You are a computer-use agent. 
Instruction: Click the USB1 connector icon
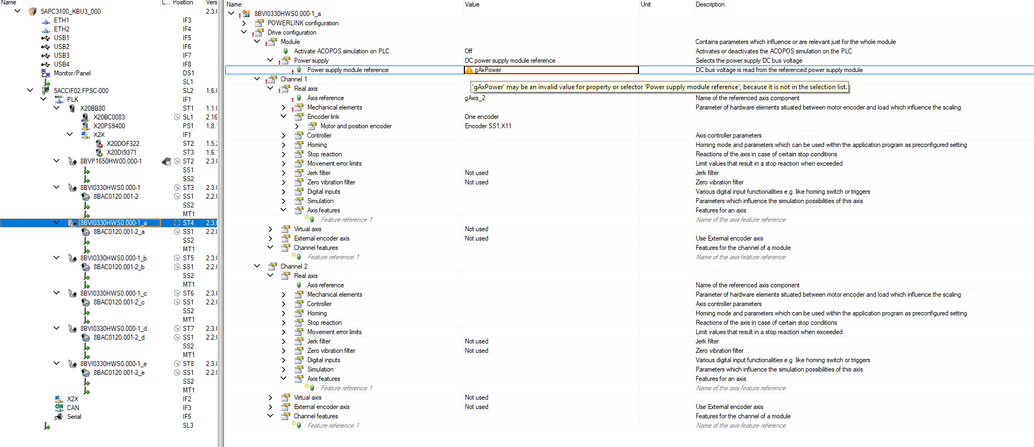(46, 39)
